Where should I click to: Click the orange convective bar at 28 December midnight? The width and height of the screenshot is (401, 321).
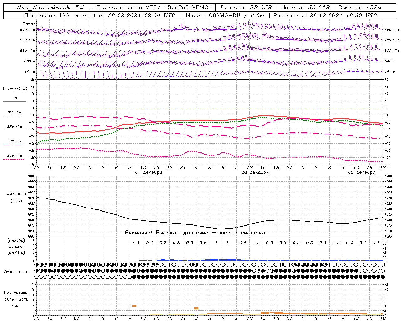pos(196,308)
